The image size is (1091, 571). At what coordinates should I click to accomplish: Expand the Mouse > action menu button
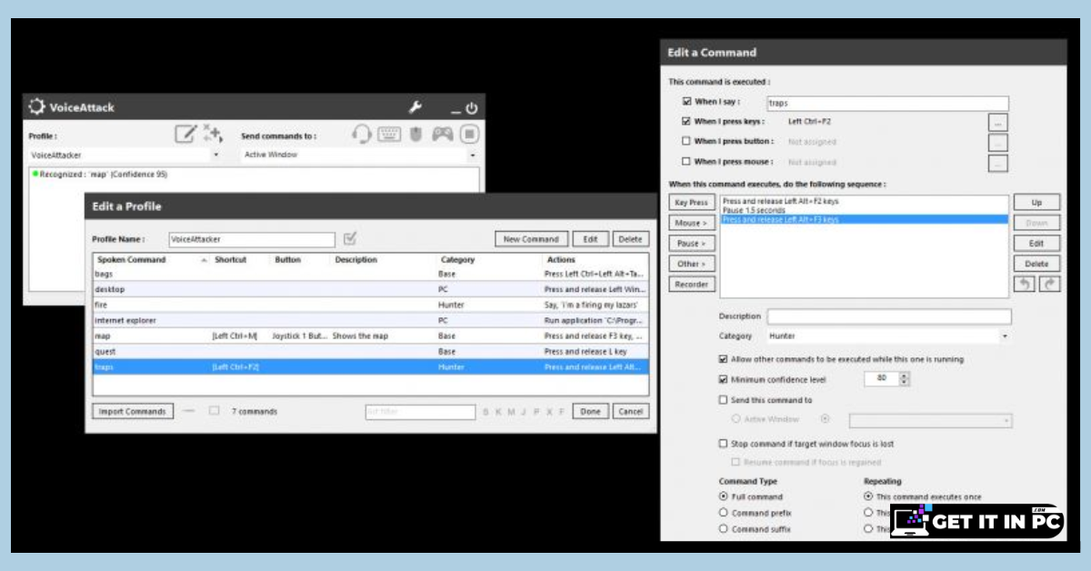pos(691,223)
